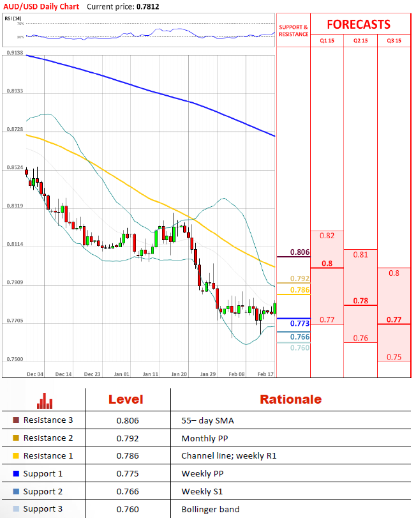Click the Level column header
Screen dimensions: 416x518
point(126,399)
